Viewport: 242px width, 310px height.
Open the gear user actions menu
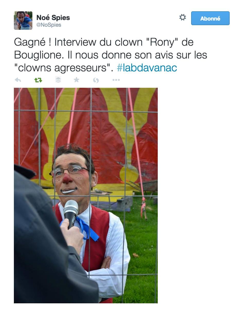[x=182, y=17]
